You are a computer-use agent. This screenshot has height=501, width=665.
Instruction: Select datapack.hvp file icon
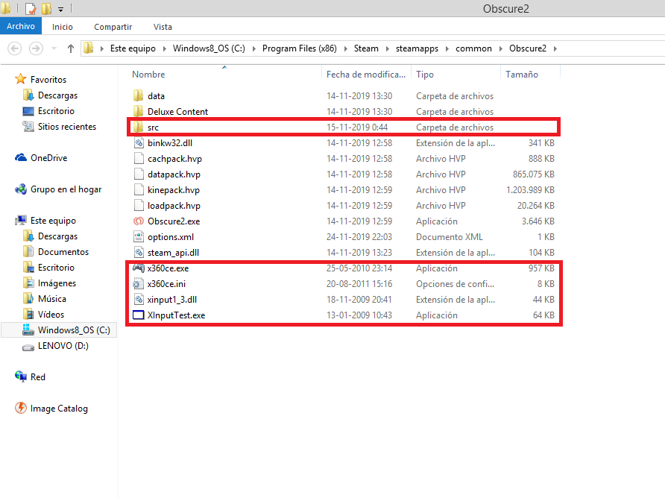[x=138, y=174]
